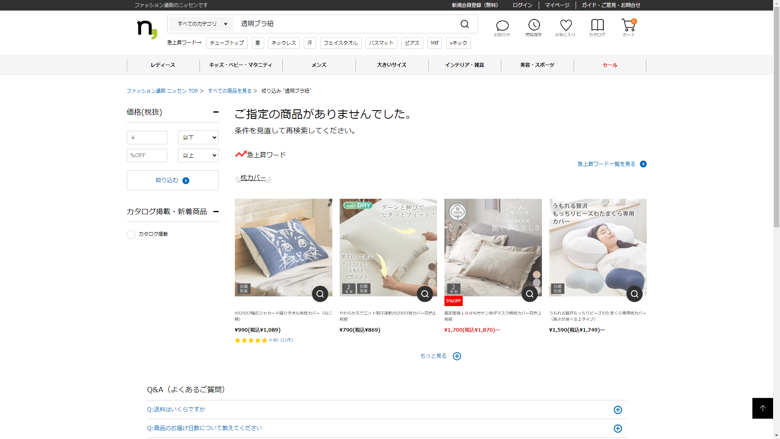
Task: Open the shopping cart icon
Action: (628, 25)
